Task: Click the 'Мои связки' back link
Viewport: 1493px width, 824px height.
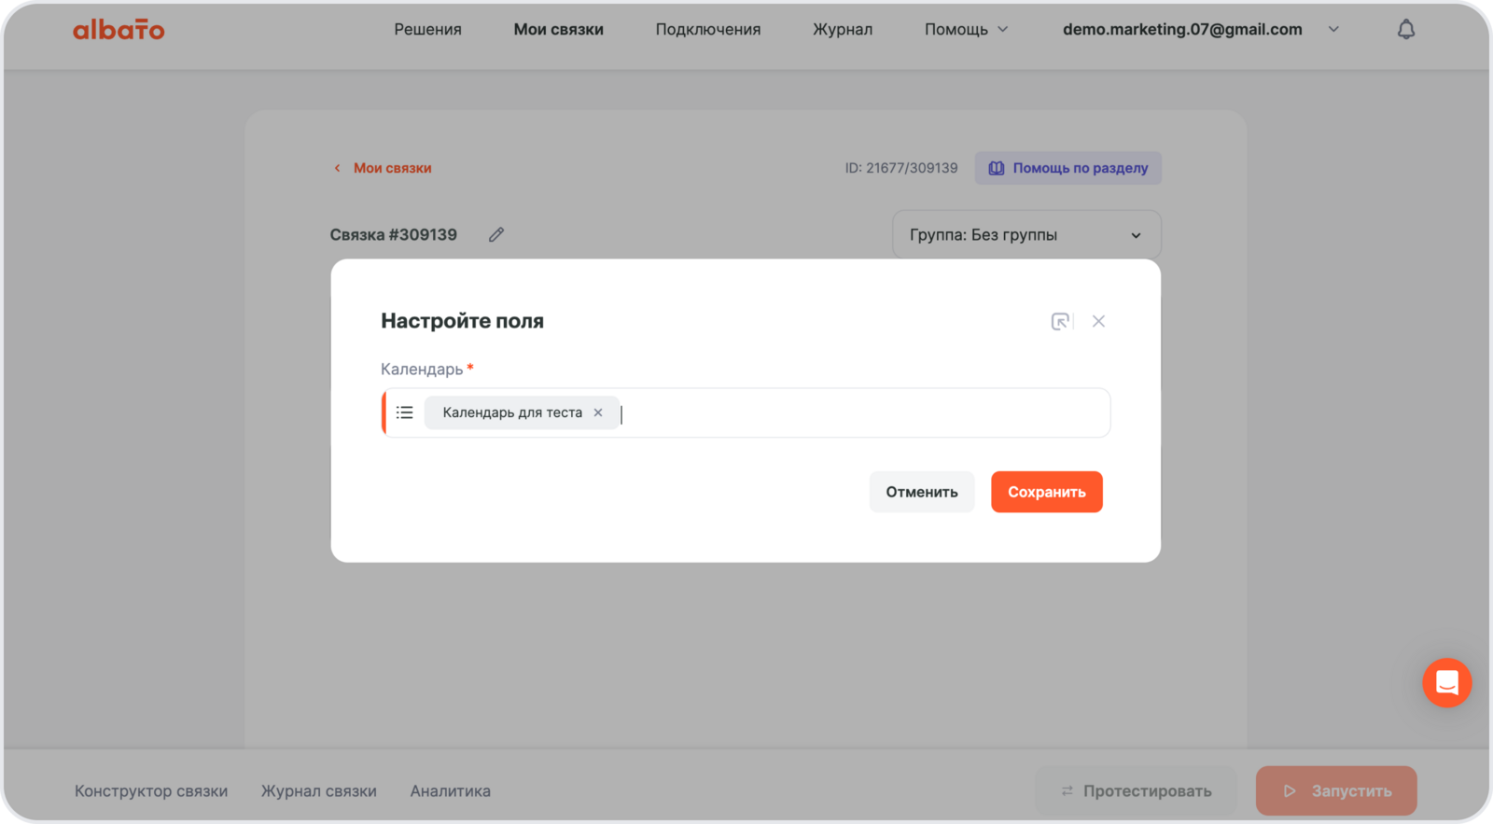Action: tap(391, 168)
